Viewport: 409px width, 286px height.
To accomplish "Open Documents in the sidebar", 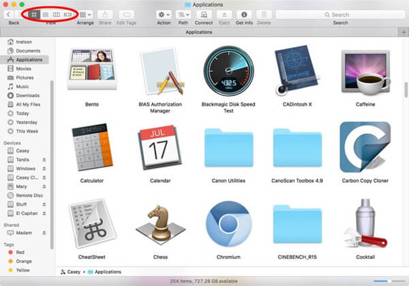I will tap(25, 51).
